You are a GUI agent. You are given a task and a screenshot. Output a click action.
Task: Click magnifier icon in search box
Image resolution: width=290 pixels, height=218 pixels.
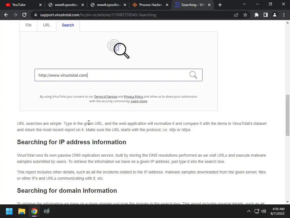click(193, 75)
